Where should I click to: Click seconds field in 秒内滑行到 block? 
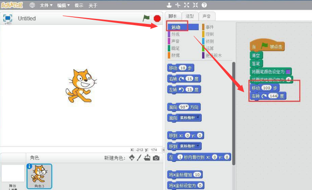[x=180, y=157]
